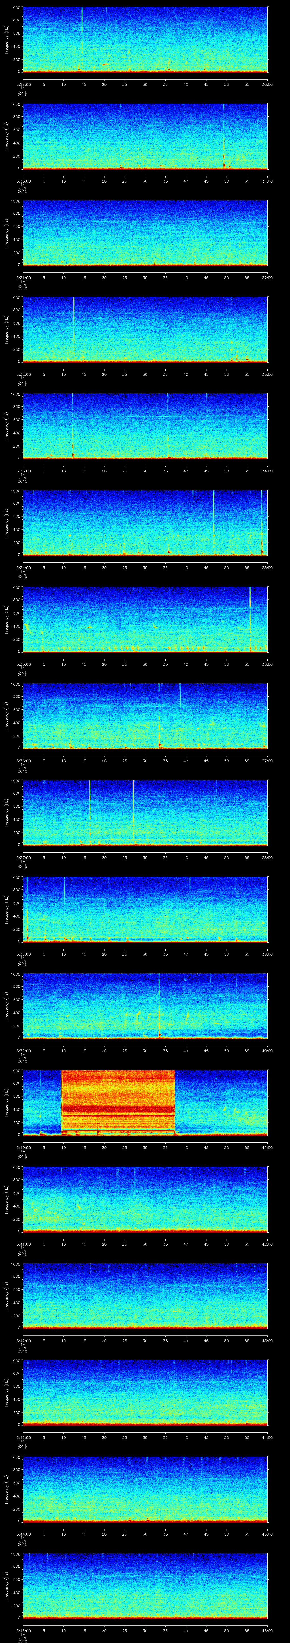
Task: Click the Frequency (Hz) axis label of the 3:36:00 spectrogram
Action: pyautogui.click(x=7, y=716)
